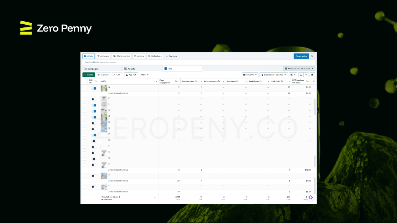Turn on the I6 ad toggle

click(x=94, y=129)
